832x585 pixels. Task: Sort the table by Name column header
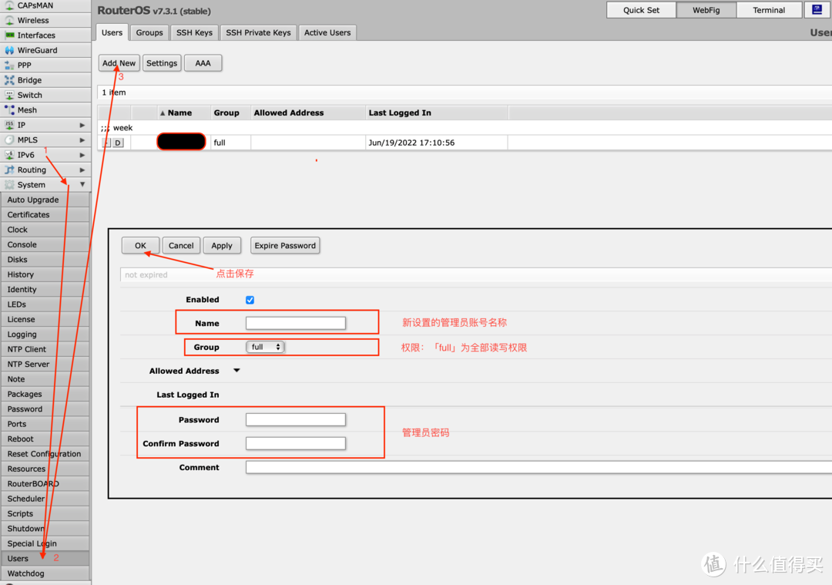(179, 113)
